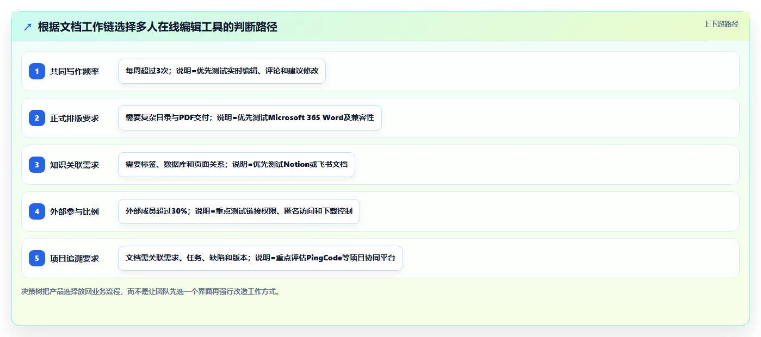Screen dimensions: 761x337
Task: Click the 正式排版要求 label
Action: [75, 118]
